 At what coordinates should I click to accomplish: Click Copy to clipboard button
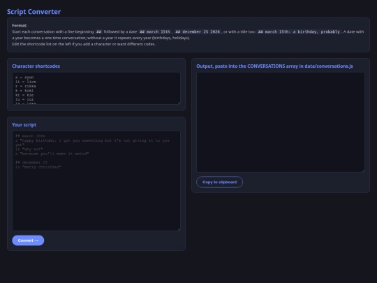pos(219,182)
